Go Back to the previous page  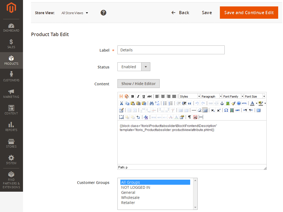pyautogui.click(x=180, y=13)
